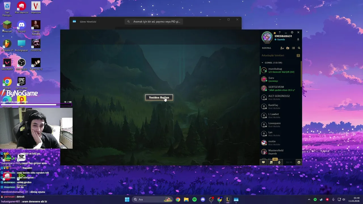Click the friend search magnifier icon
Screen dimensions: 363x204
299,48
